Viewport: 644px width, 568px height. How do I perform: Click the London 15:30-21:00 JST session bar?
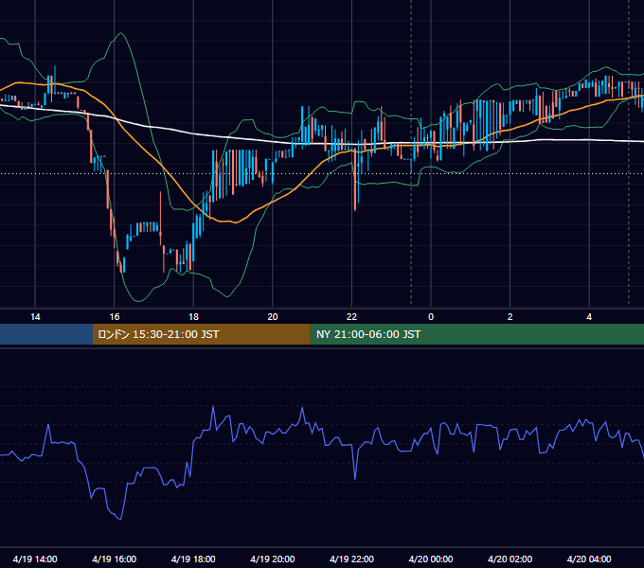201,334
